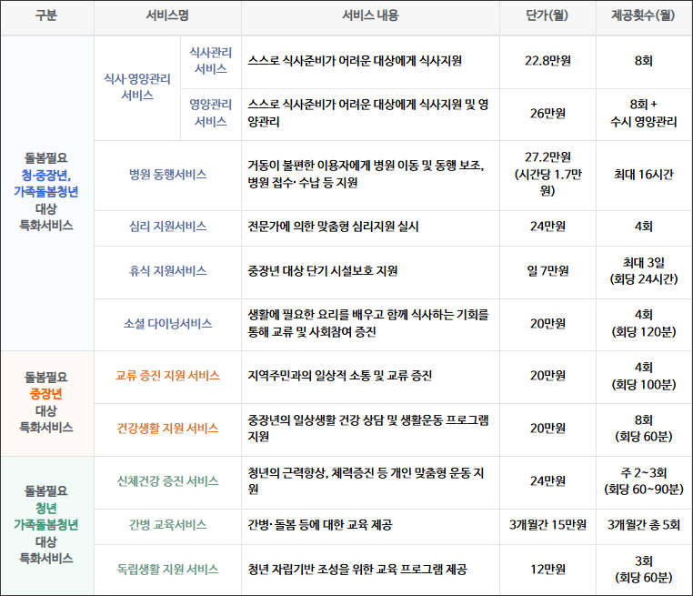Click the 최대 16시간 frequency cell
Image resolution: width=693 pixels, height=596 pixels.
pos(644,175)
